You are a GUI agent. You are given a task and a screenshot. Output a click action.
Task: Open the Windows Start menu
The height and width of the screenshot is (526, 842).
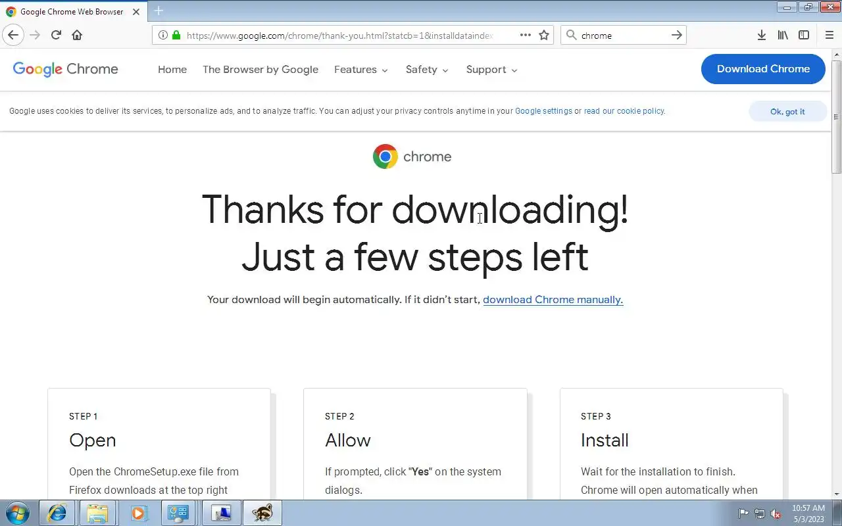coord(17,513)
